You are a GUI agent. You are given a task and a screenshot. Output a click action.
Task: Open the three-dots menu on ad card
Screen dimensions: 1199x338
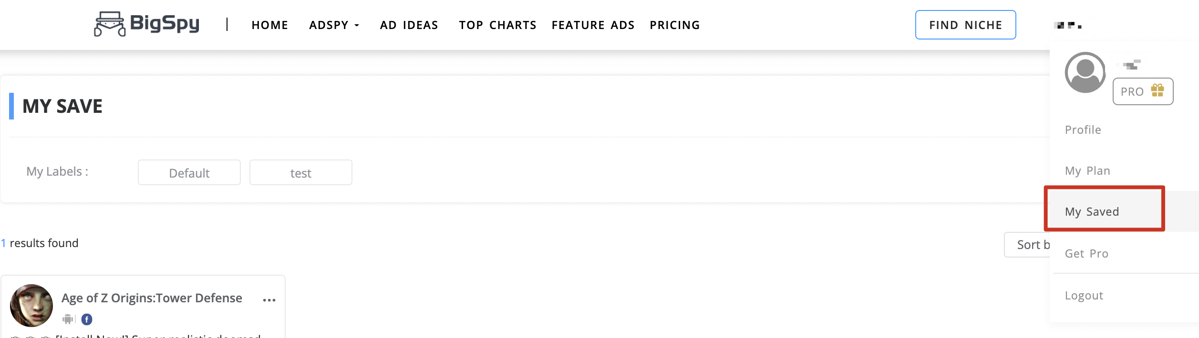pos(269,300)
